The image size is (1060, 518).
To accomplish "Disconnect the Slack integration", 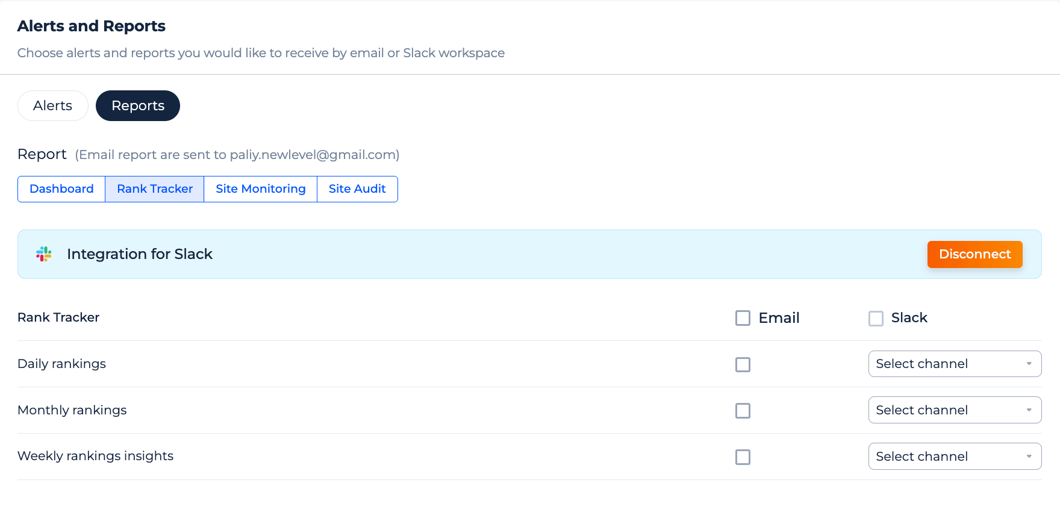I will 974,254.
